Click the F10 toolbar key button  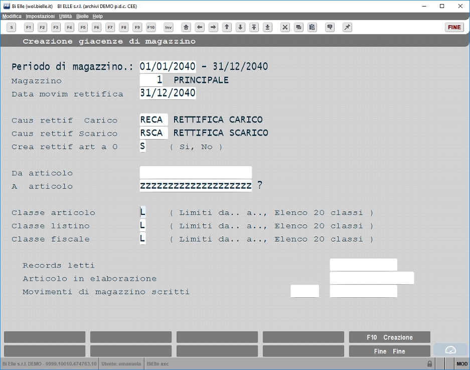(x=151, y=27)
